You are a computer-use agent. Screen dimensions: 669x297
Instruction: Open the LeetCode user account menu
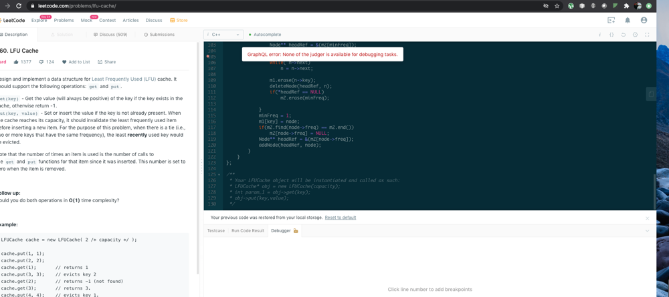(644, 20)
